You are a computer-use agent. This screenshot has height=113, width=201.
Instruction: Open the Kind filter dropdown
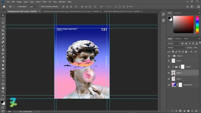174,44
